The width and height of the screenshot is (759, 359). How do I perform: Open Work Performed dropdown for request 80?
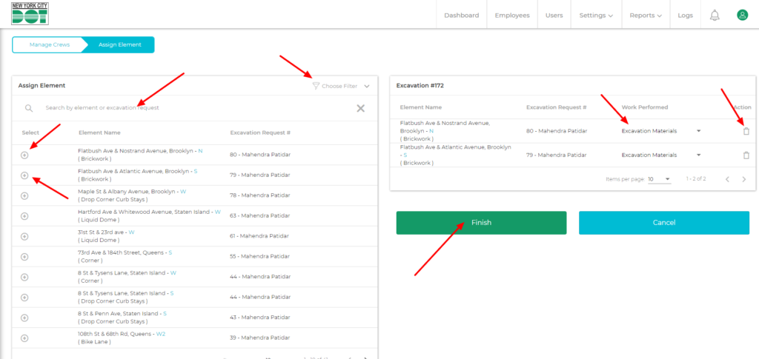[x=661, y=131]
